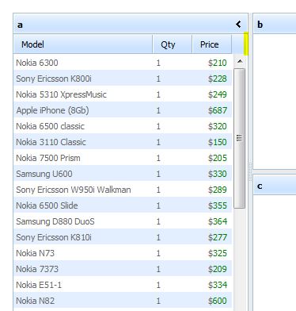Select the Apple iPhone (8Gb) row
The width and height of the screenshot is (296, 311).
pos(123,110)
